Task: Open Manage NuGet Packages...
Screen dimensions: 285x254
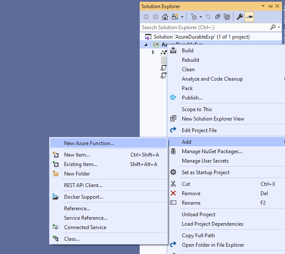Action: pos(212,151)
